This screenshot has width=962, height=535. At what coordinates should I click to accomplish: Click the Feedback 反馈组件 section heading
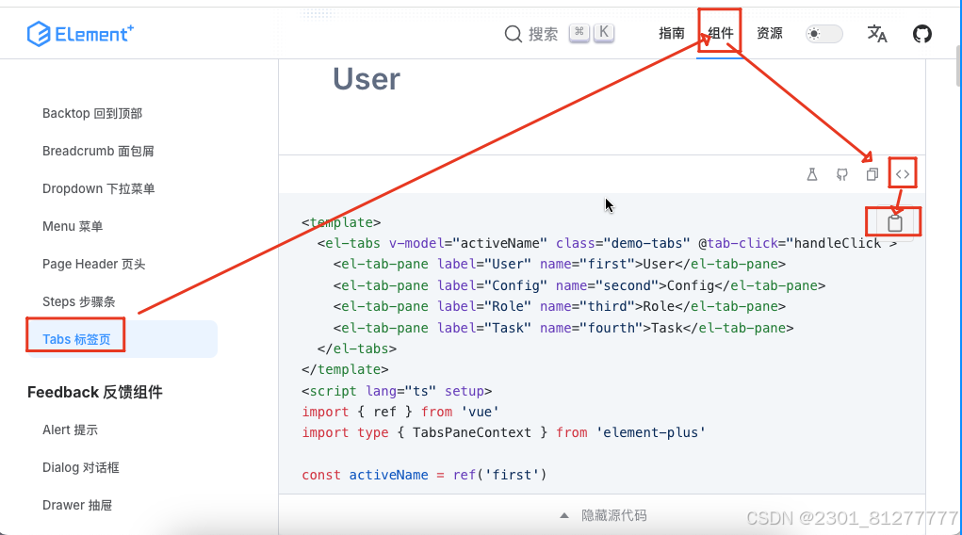click(95, 393)
